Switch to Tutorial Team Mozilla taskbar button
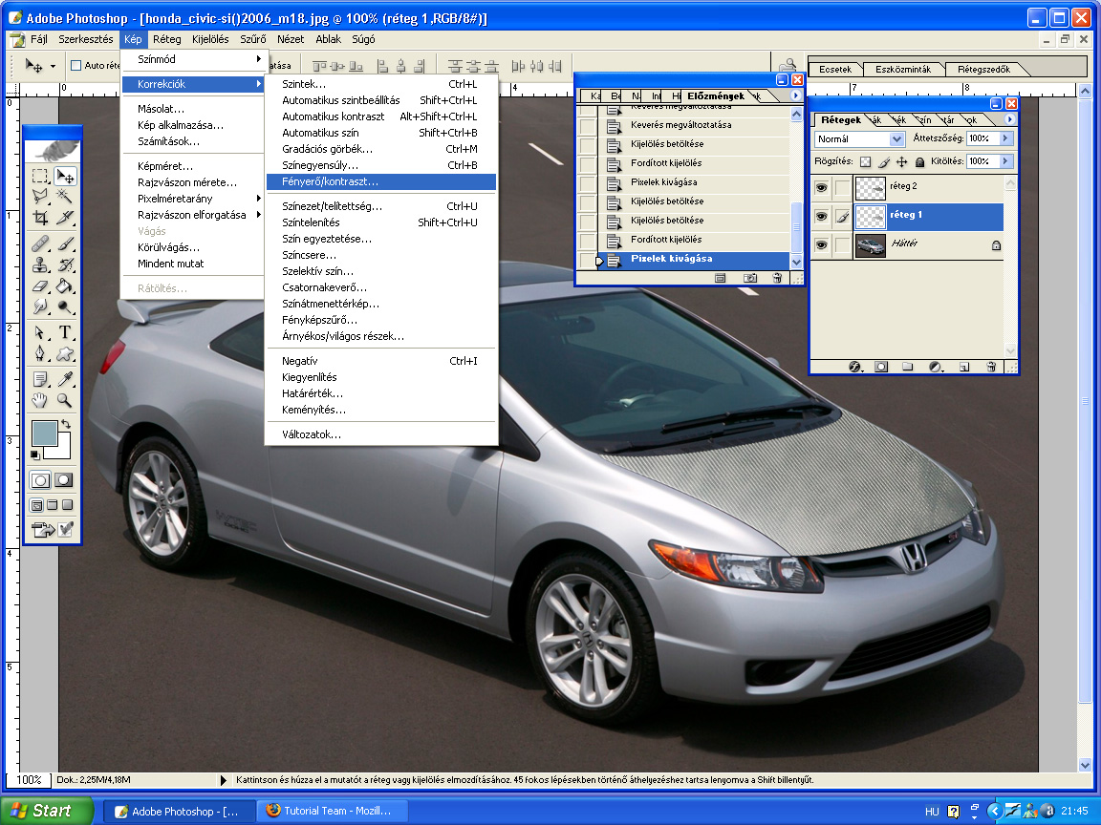1101x825 pixels. 335,812
